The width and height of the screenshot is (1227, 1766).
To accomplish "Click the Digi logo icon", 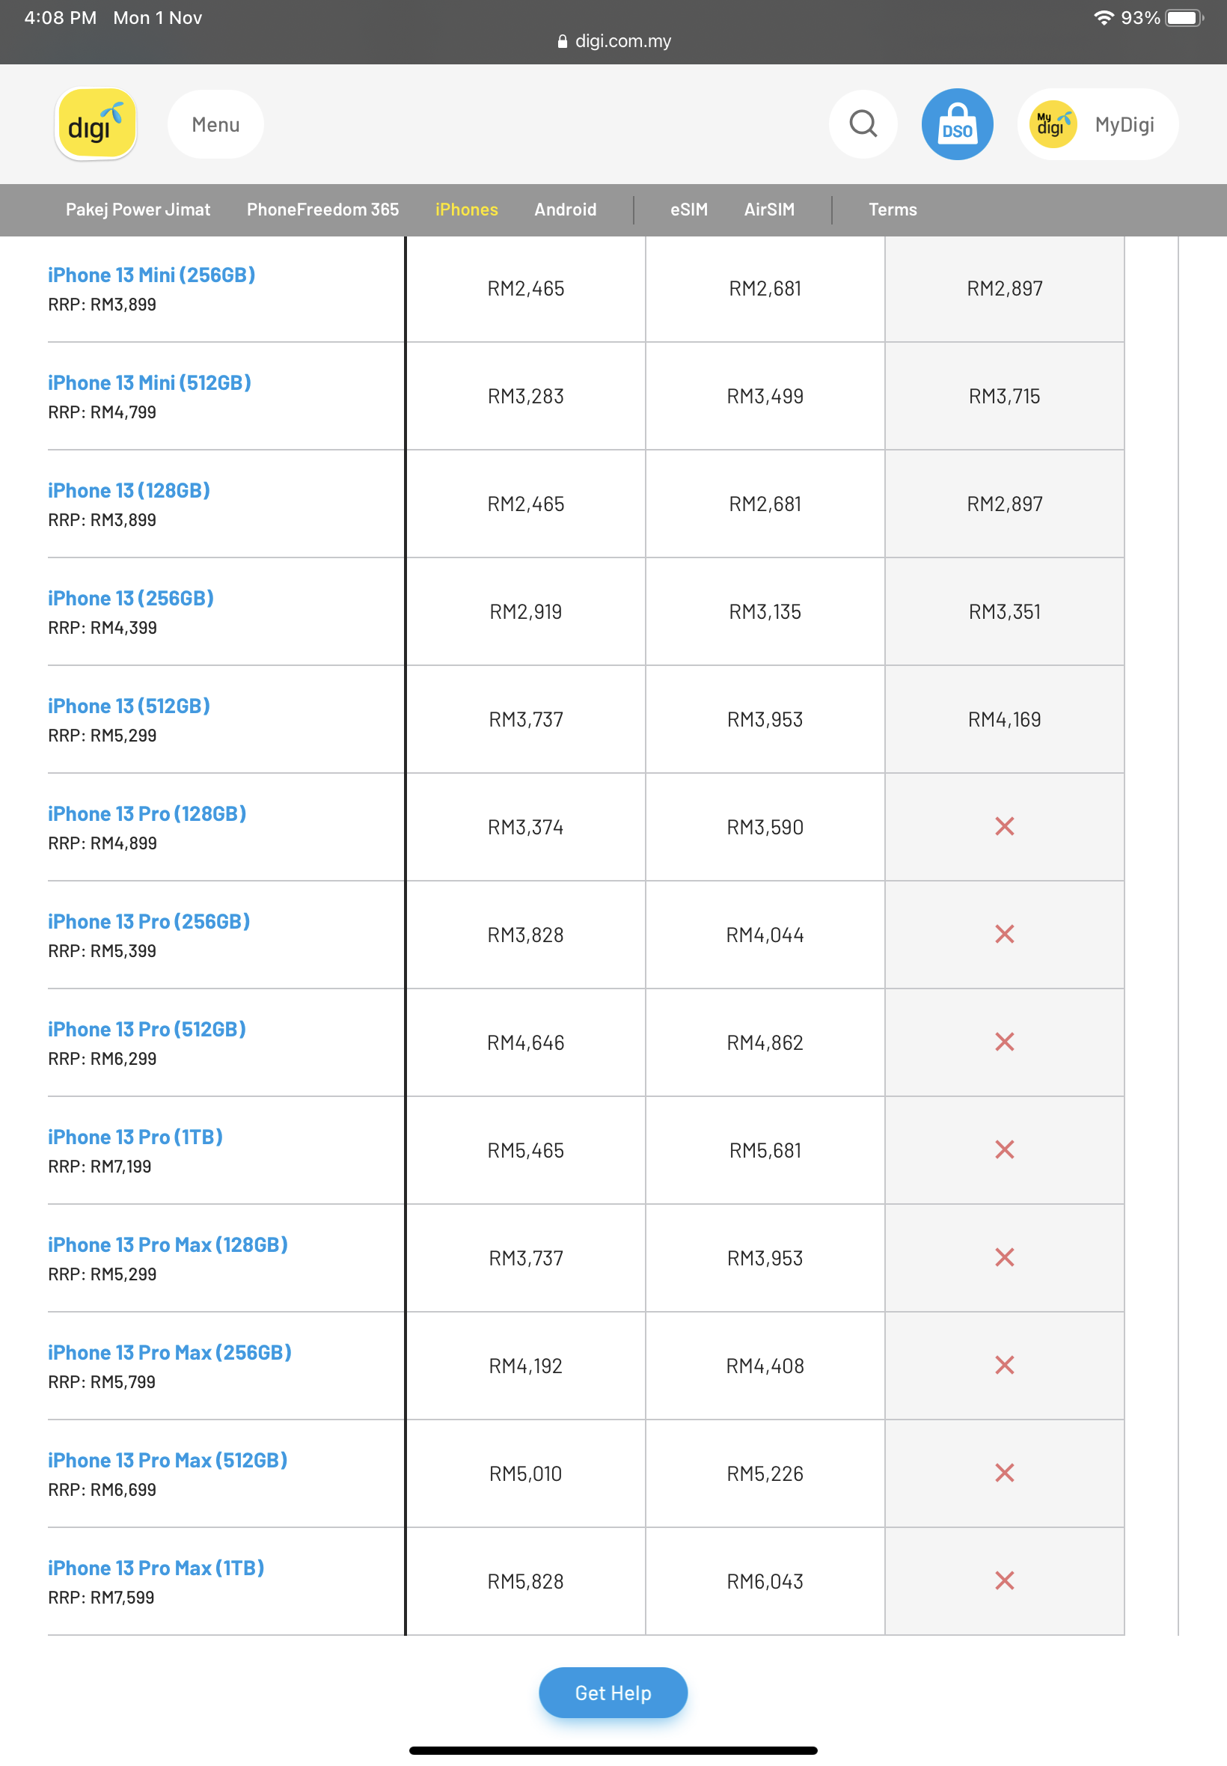I will (x=95, y=123).
